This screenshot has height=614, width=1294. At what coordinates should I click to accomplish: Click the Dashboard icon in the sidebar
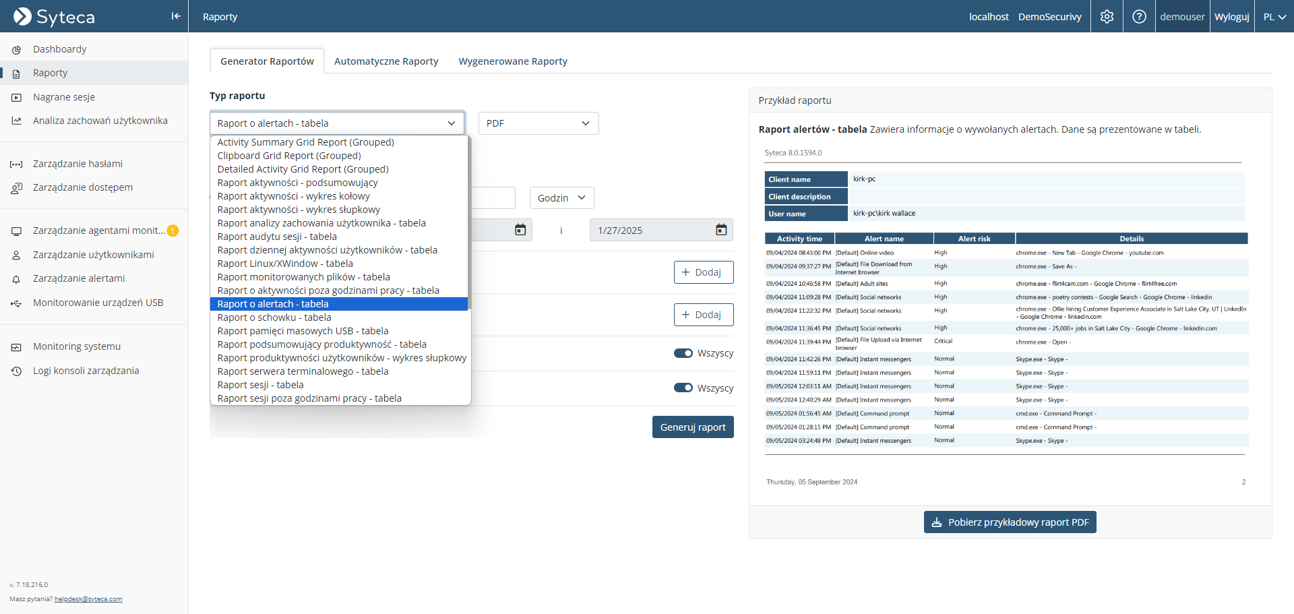coord(17,50)
